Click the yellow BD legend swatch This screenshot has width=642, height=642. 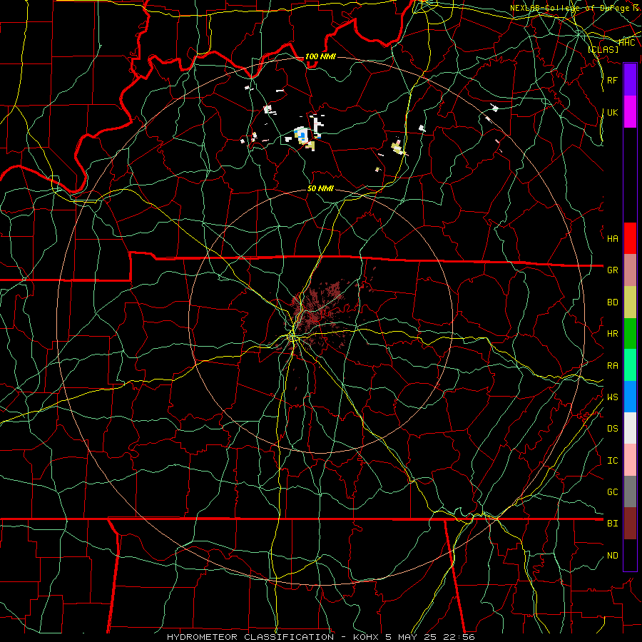point(630,302)
